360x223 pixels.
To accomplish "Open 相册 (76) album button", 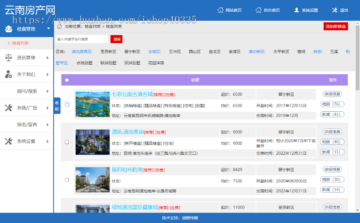I will pos(332,105).
